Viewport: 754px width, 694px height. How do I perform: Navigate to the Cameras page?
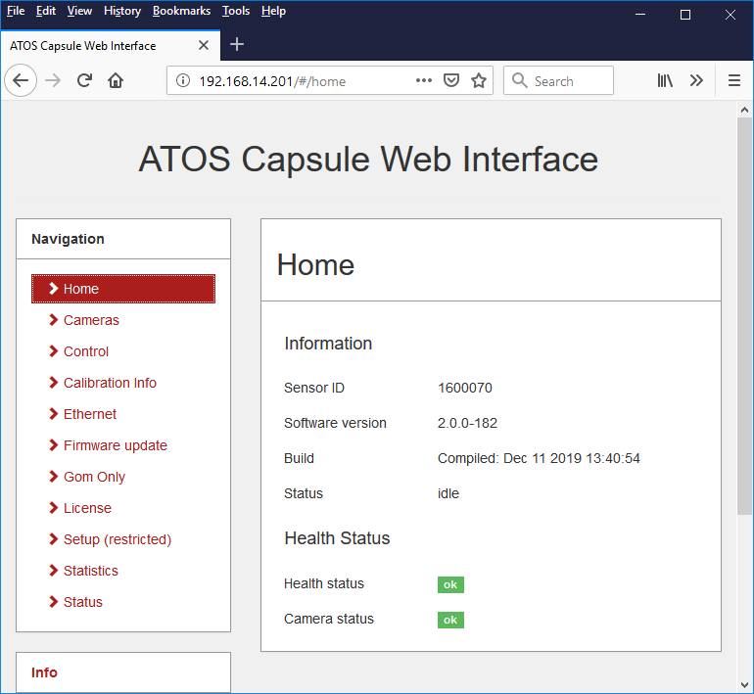pyautogui.click(x=91, y=320)
